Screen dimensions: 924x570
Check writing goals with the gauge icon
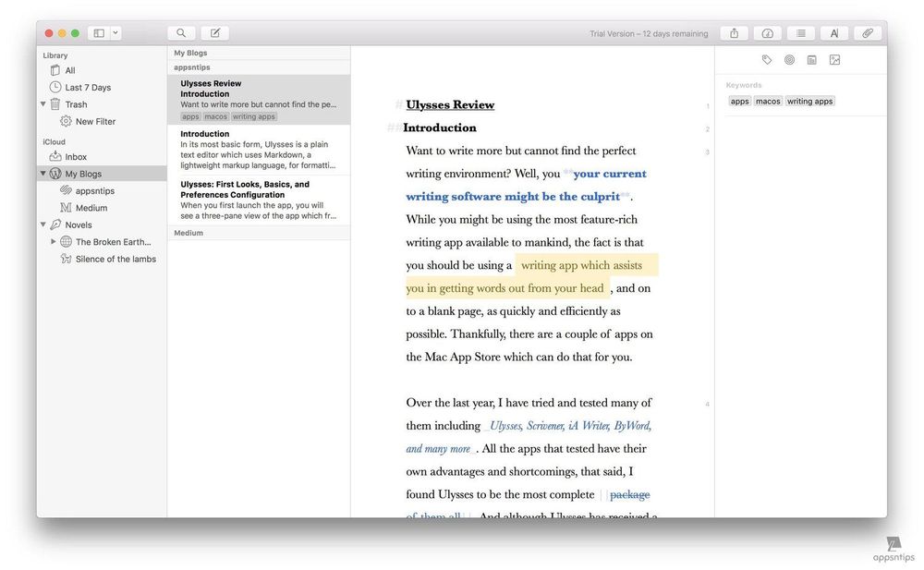(x=767, y=32)
